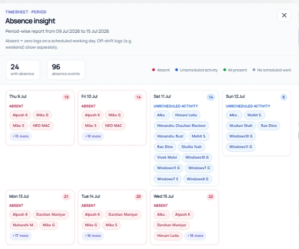Select Himani Lotia chip on Sat 11 Jul
The image size is (299, 249).
click(x=186, y=115)
